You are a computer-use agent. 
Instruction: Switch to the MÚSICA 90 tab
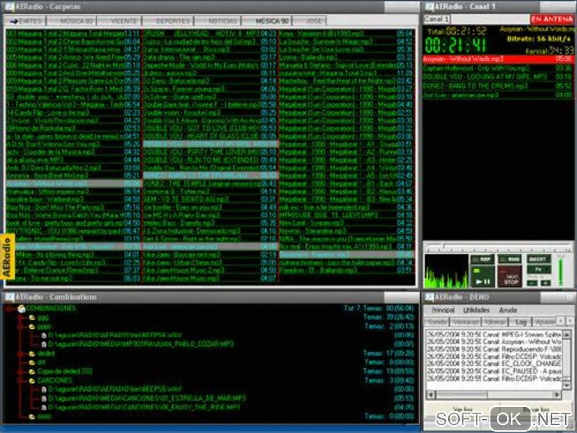268,21
